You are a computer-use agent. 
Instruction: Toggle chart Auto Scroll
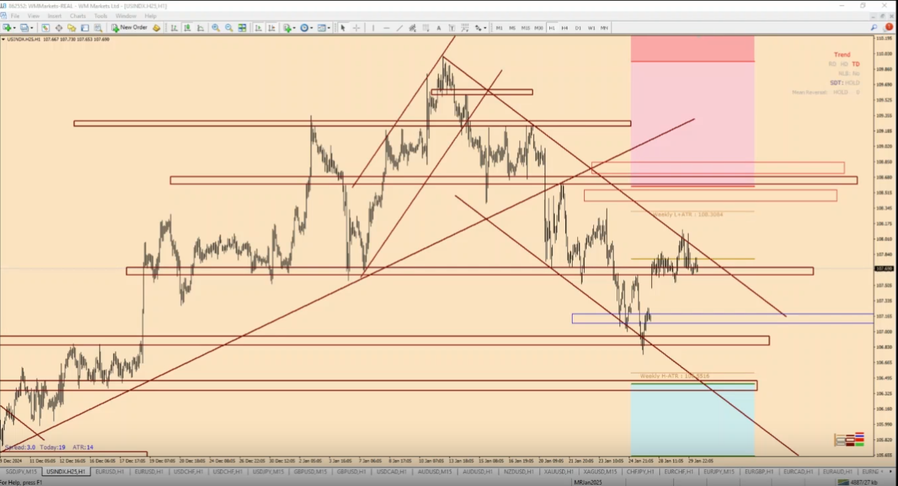259,28
